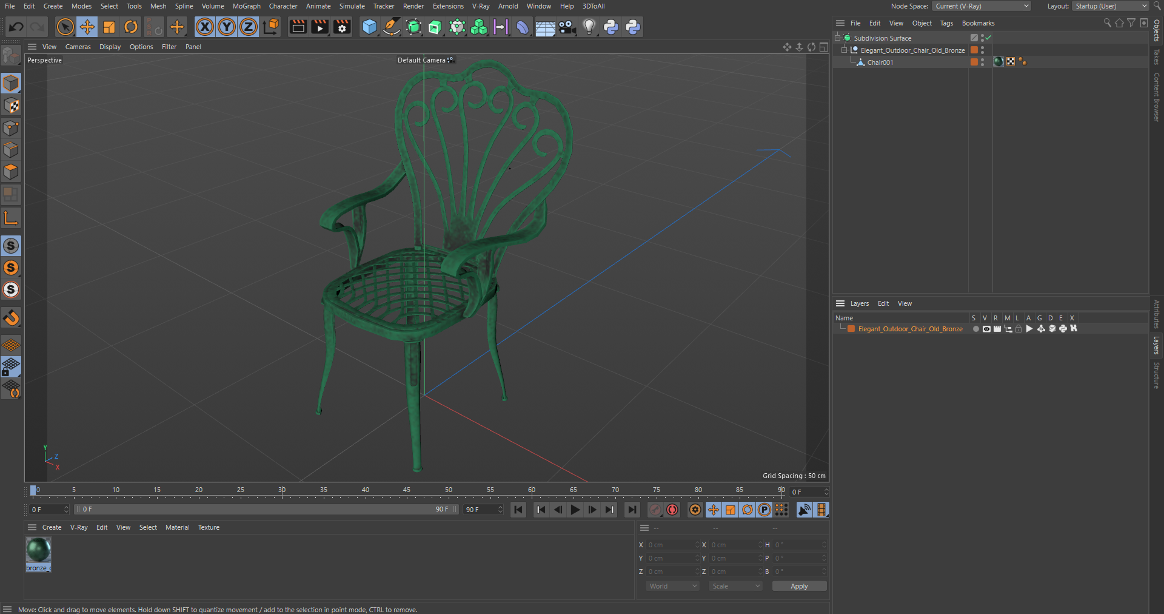The width and height of the screenshot is (1164, 614).
Task: Toggle layer Lock icon for chair layer
Action: (x=1018, y=329)
